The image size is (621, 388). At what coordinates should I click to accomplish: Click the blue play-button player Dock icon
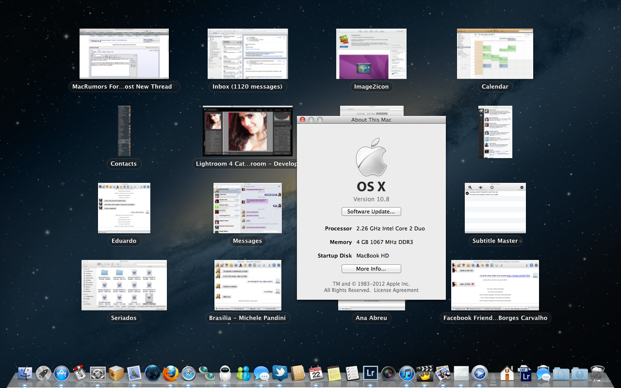pyautogui.click(x=479, y=373)
